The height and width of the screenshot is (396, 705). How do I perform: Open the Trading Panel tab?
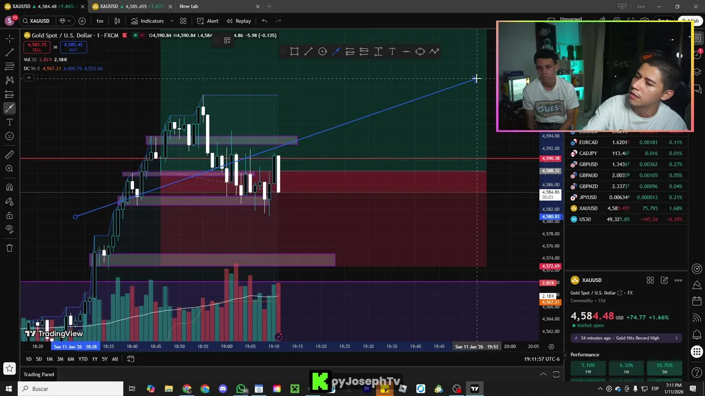(39, 375)
